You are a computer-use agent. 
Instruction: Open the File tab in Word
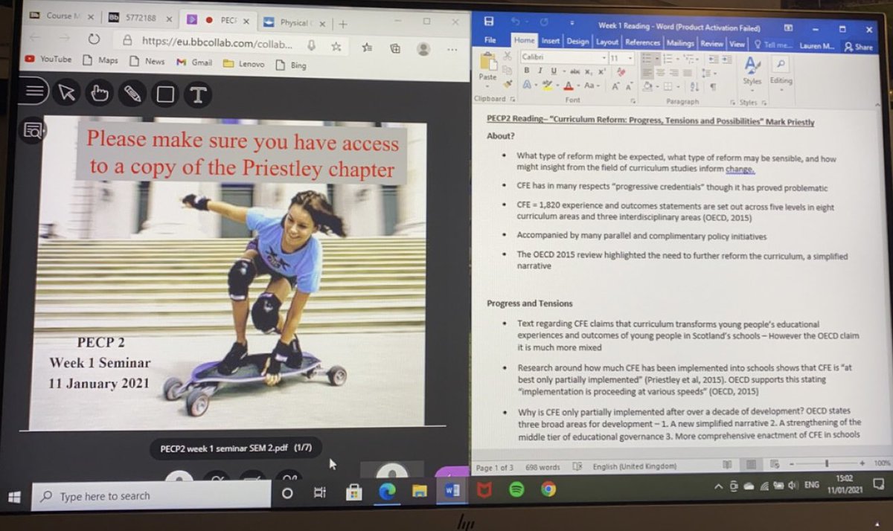coord(490,41)
